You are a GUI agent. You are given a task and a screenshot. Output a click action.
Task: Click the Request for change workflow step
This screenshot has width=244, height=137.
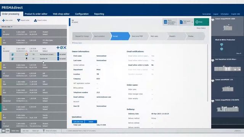coord(82,36)
